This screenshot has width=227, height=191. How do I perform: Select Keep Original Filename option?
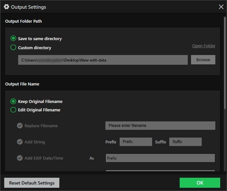[x=13, y=101]
